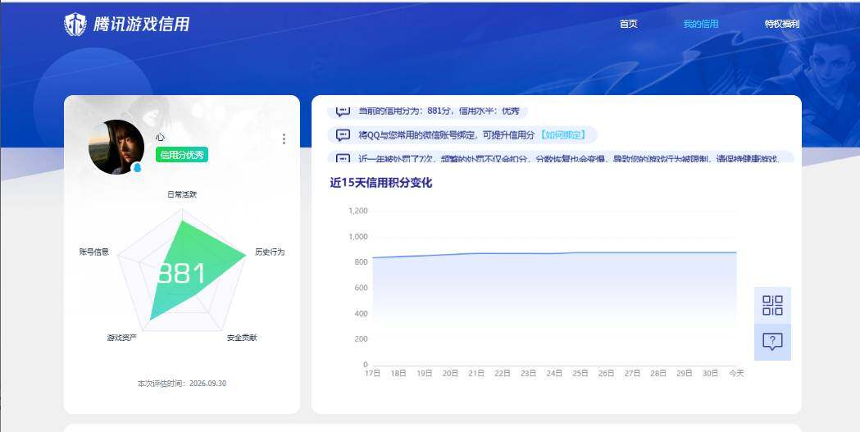Click the QQ badge on the avatar
Viewport: 860px width, 432px height.
coord(137,168)
